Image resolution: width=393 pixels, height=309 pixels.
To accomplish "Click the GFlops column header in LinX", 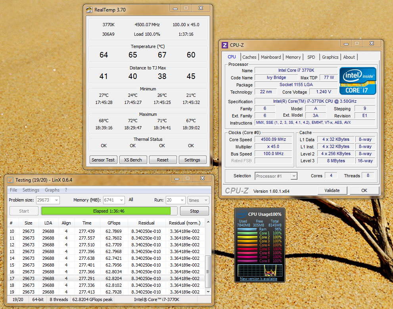I will (114, 223).
